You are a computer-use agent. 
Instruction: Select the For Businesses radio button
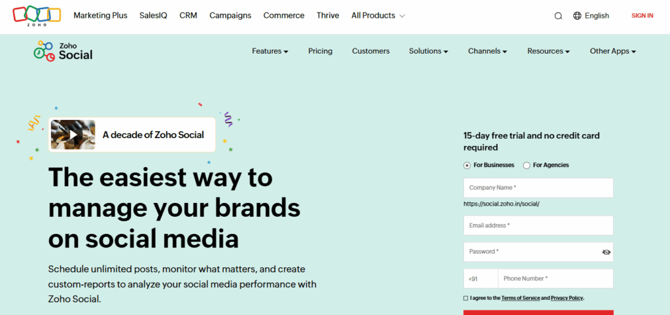(467, 165)
